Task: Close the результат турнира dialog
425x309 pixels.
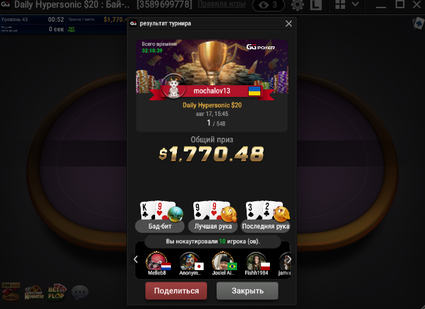Action: pyautogui.click(x=288, y=24)
